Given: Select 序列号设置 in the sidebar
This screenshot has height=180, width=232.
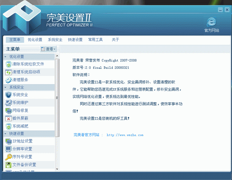Looking at the screenshot, I should click(29, 157).
